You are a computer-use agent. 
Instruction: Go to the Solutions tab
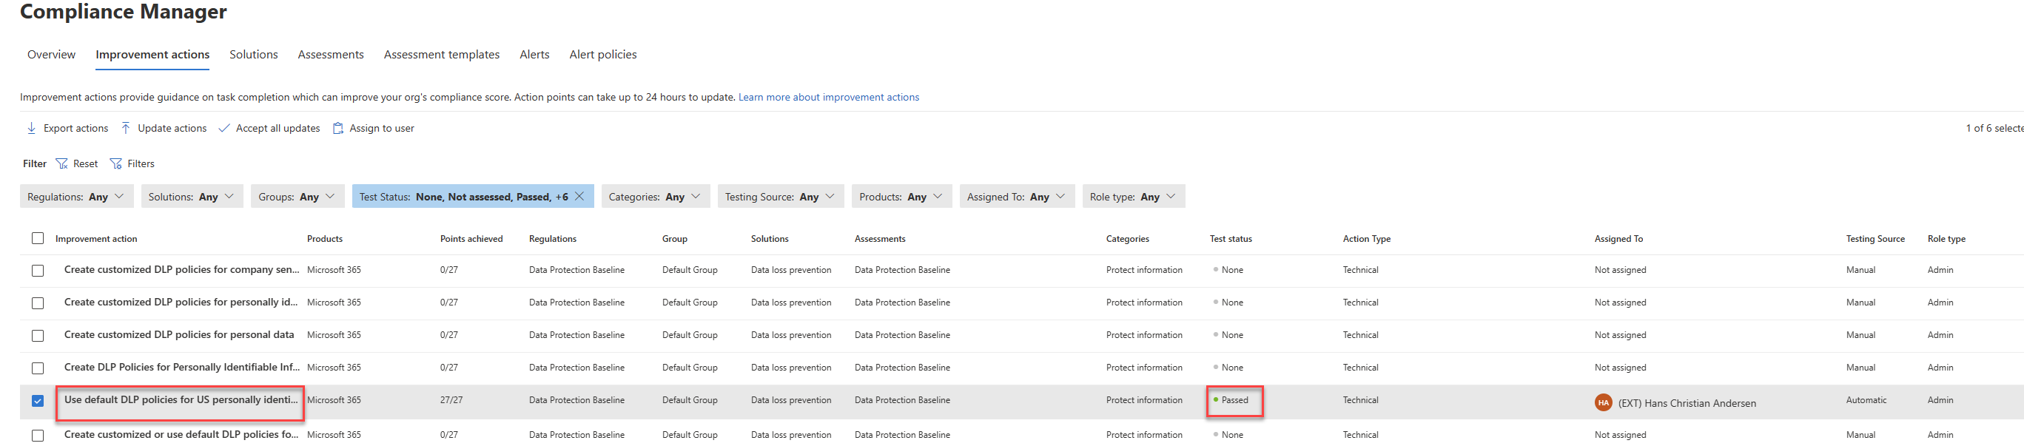254,54
